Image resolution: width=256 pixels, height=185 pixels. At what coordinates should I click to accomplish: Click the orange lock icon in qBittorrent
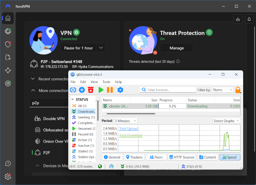[238, 90]
